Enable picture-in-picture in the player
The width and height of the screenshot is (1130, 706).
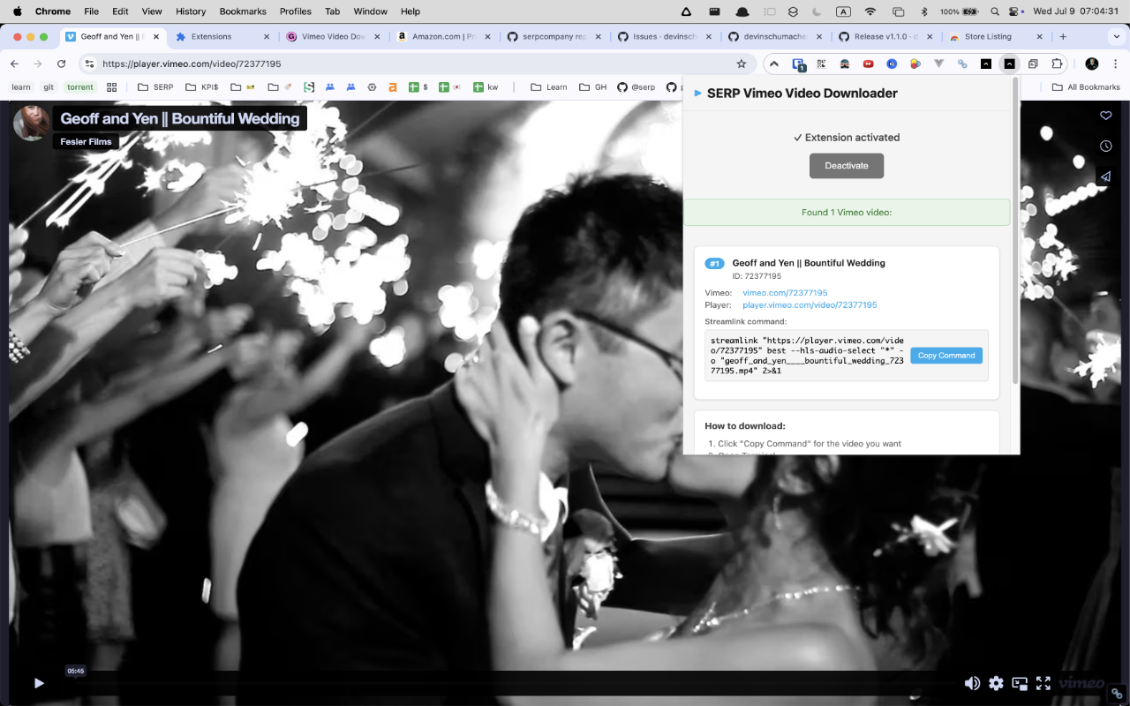tap(1020, 683)
